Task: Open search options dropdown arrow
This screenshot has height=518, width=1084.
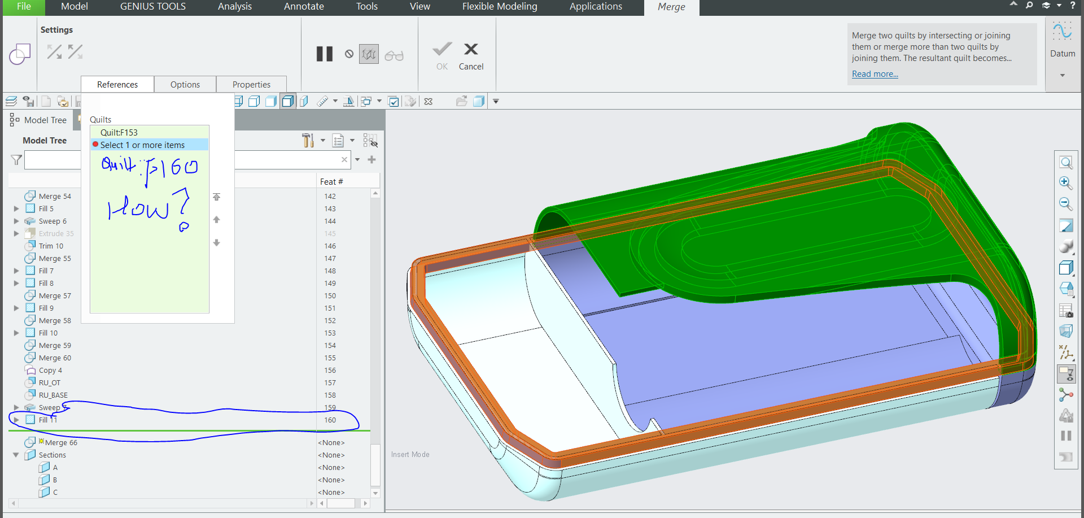Action: [357, 160]
